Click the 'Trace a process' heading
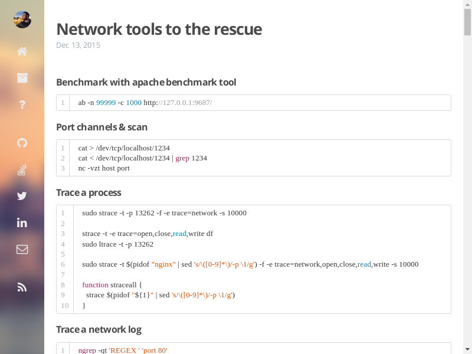The height and width of the screenshot is (354, 472). [88, 192]
